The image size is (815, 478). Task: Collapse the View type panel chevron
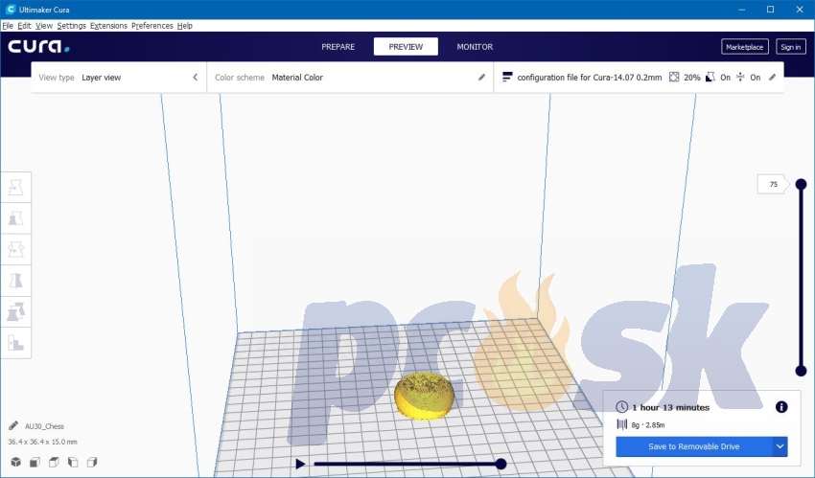click(x=196, y=78)
